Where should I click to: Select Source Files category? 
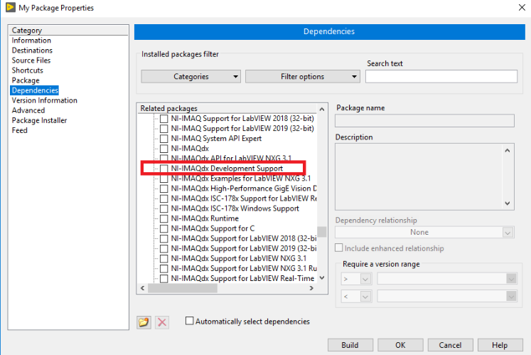[x=31, y=60]
